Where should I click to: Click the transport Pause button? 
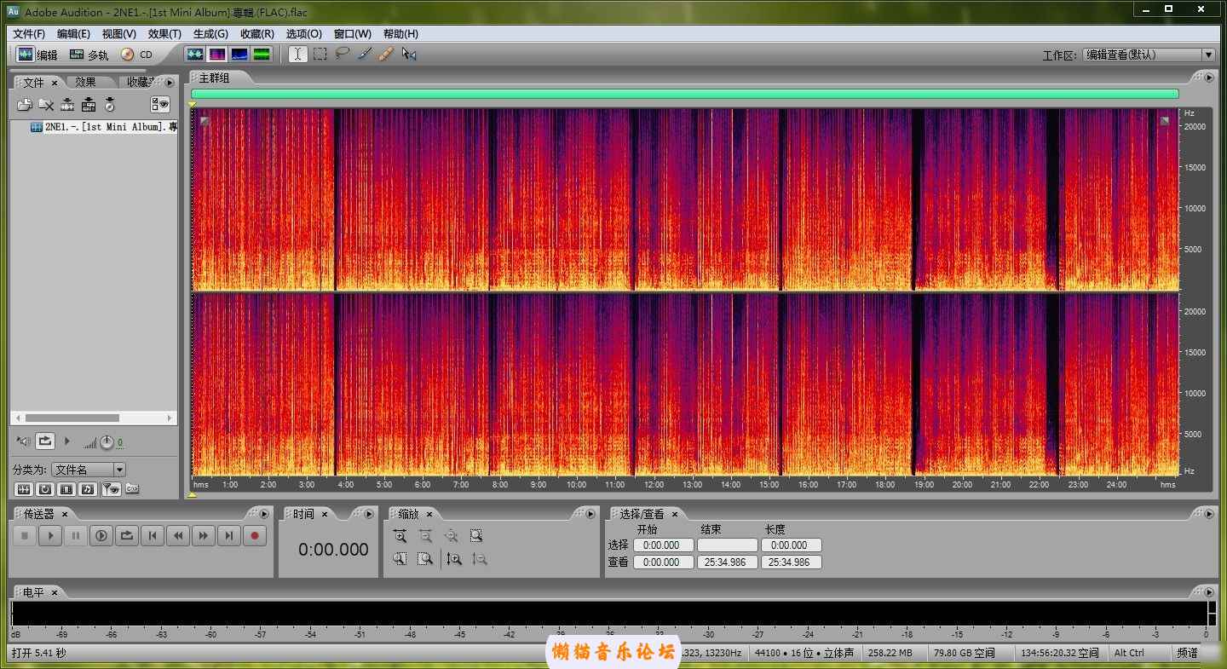tap(76, 536)
